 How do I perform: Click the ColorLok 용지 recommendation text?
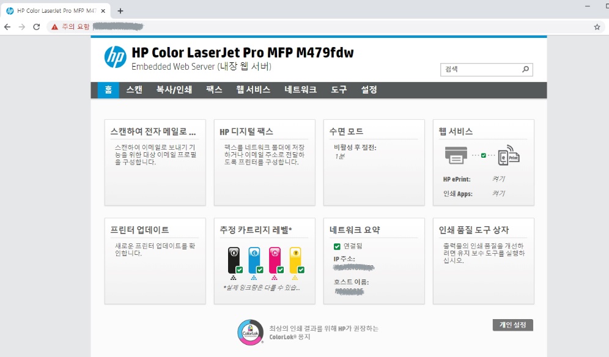[x=324, y=333]
